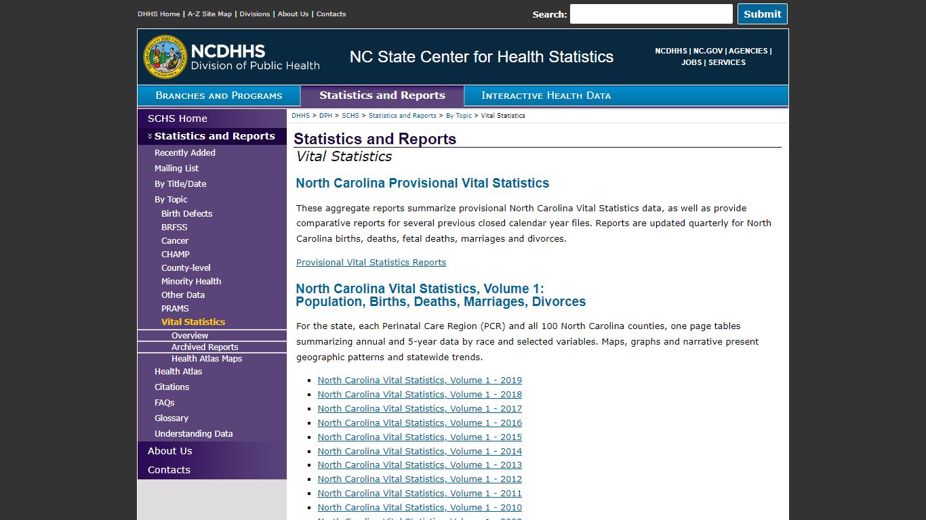Open Archived Reports sub-item
Viewport: 926px width, 520px height.
(205, 347)
